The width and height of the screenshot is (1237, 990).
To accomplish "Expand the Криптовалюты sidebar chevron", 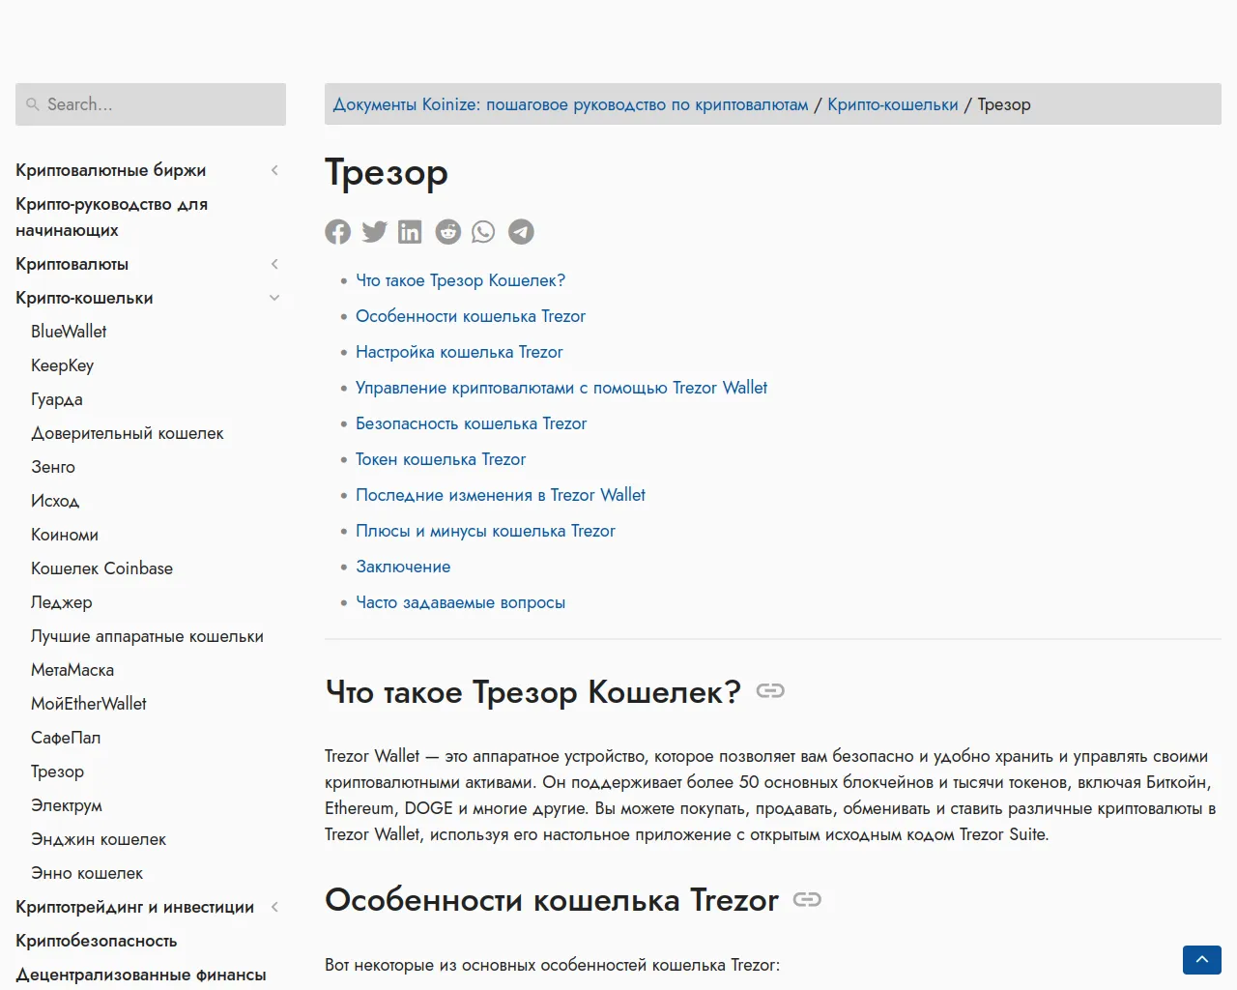I will point(274,264).
